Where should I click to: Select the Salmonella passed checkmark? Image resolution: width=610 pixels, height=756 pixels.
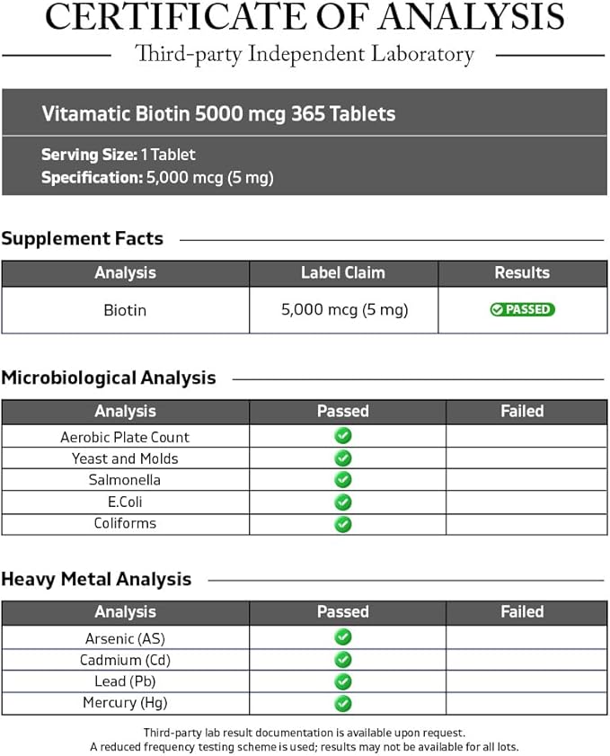tap(343, 480)
